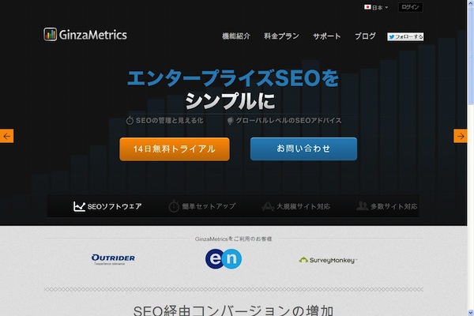Screen dimensions: 474x316
Task: Click the people icon beside 多数サイト対応
Action: point(362,206)
